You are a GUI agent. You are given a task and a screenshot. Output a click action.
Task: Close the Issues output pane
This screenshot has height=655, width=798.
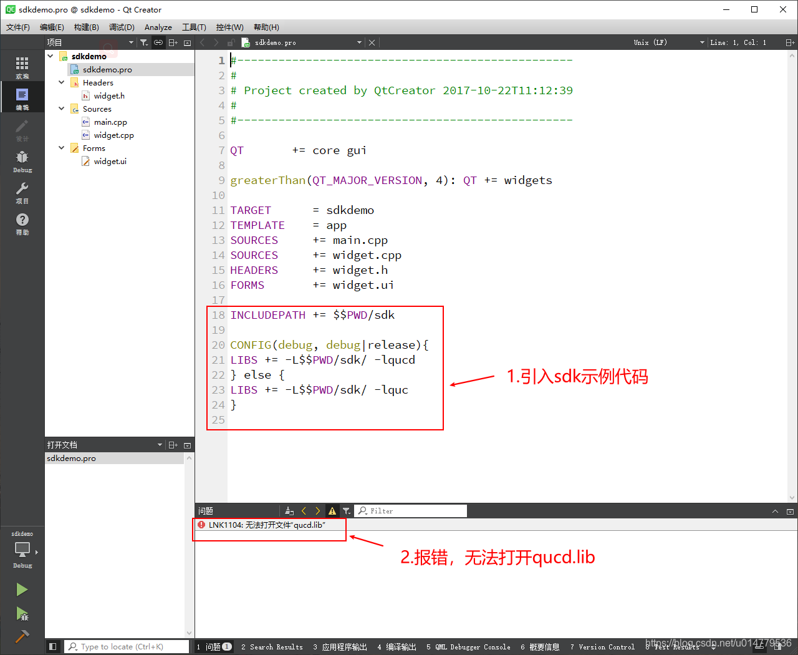tap(790, 512)
